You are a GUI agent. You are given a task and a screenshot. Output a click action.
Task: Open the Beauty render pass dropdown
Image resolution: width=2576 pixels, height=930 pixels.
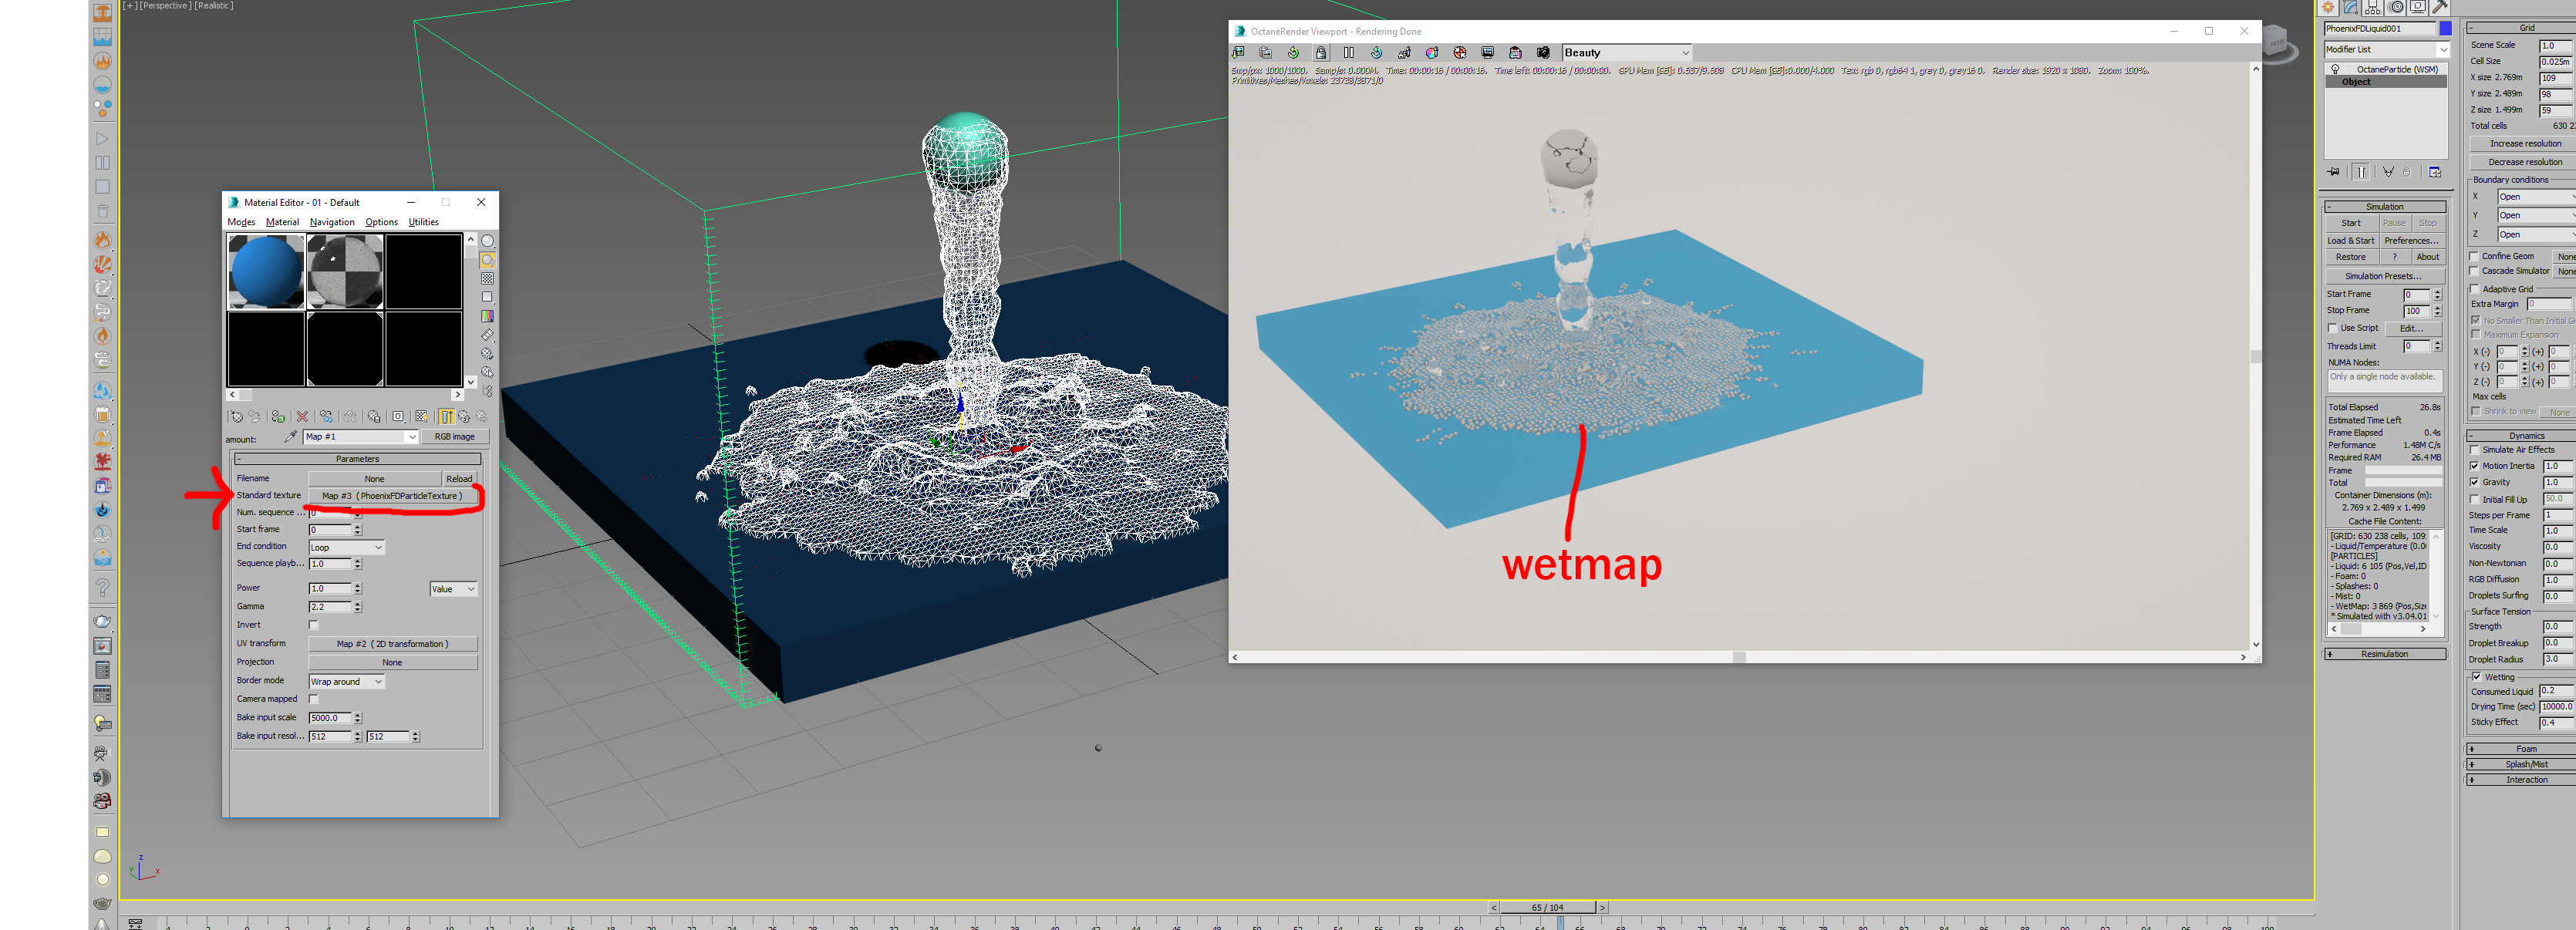(1626, 53)
